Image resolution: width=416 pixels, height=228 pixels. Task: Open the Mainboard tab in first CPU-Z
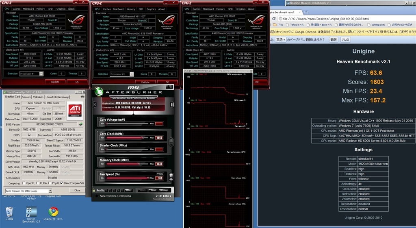[x=28, y=9]
